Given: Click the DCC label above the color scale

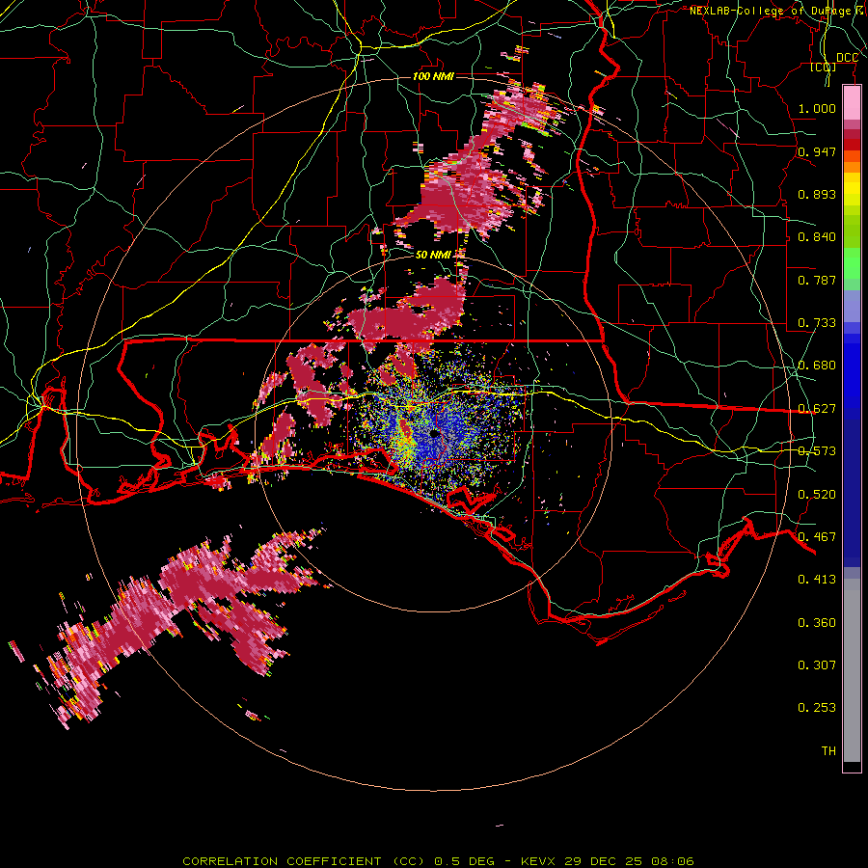Looking at the screenshot, I should click(847, 58).
